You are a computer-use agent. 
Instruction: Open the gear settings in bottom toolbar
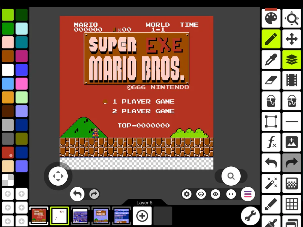[x=187, y=194]
